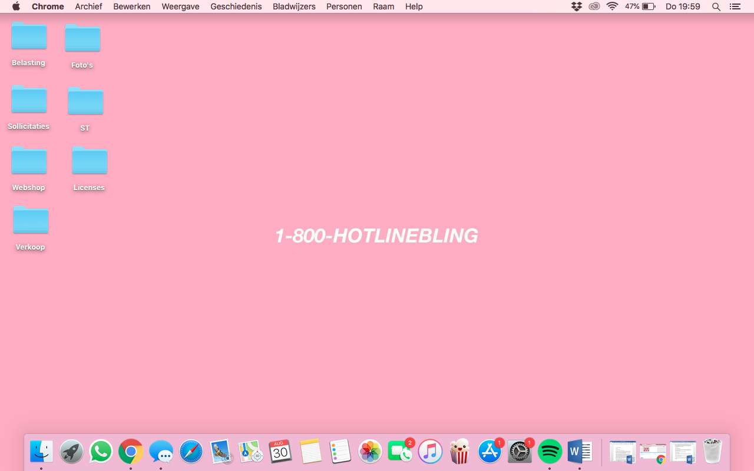Open the Geschiedenis menu
Screen dimensions: 754x471
pyautogui.click(x=236, y=6)
